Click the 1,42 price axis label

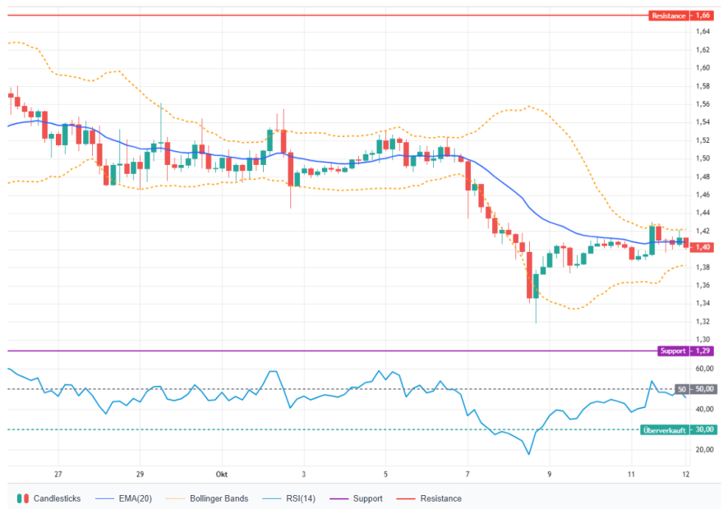(x=703, y=231)
